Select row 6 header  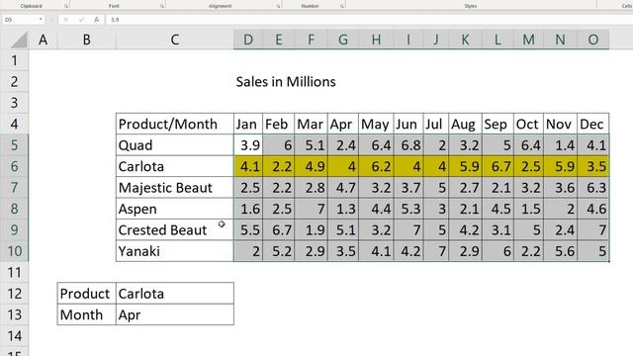(14, 166)
